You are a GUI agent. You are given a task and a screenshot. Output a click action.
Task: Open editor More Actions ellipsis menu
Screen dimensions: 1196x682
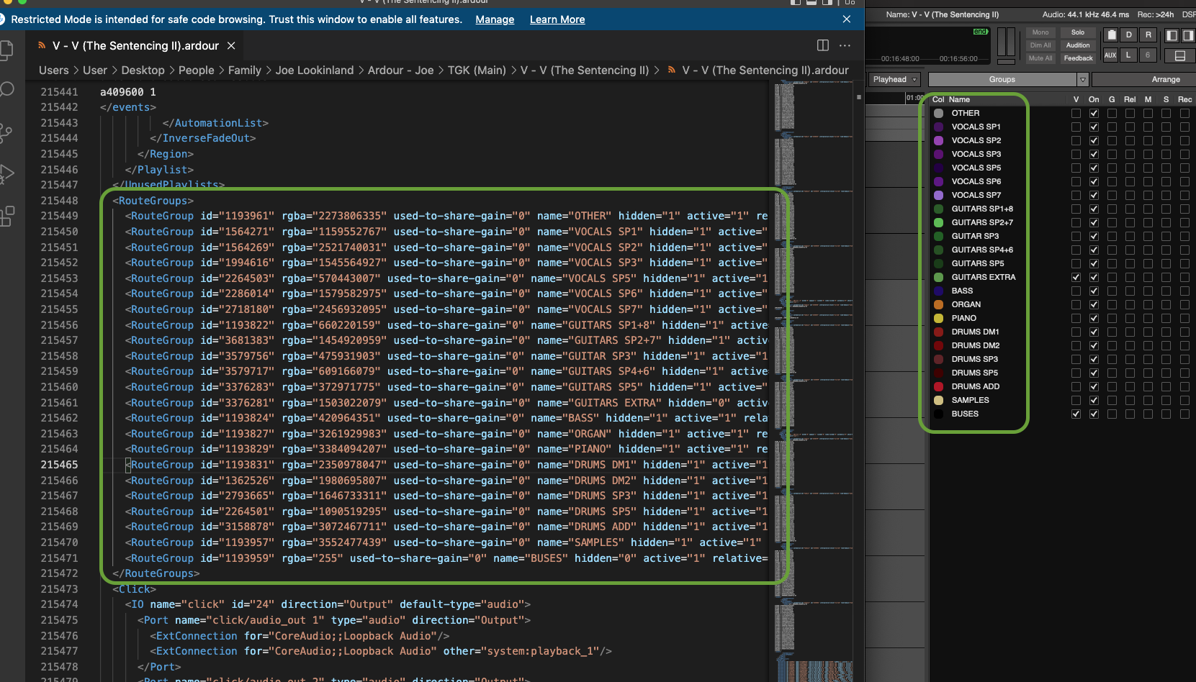point(845,45)
